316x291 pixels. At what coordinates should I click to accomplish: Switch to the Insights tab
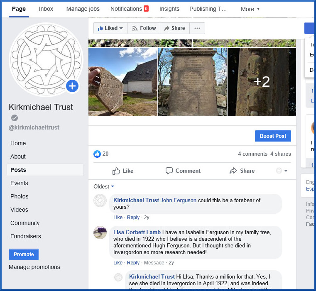point(169,9)
